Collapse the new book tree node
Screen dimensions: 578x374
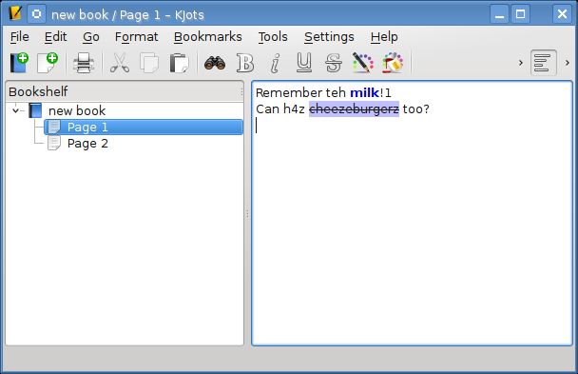click(x=15, y=110)
